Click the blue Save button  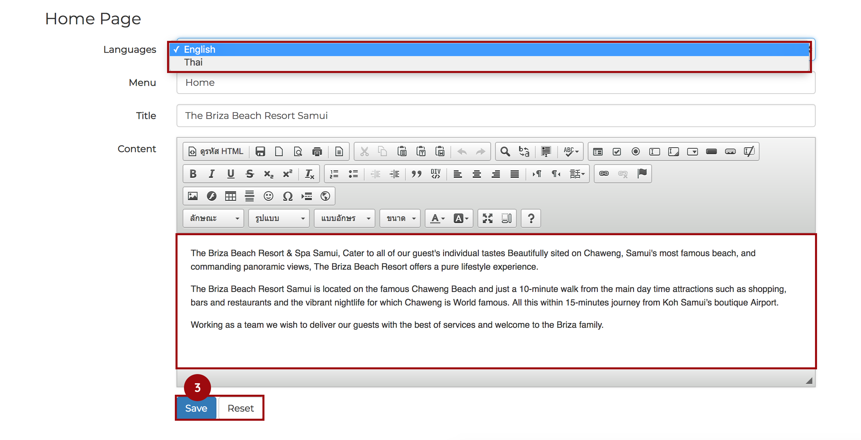coord(196,408)
